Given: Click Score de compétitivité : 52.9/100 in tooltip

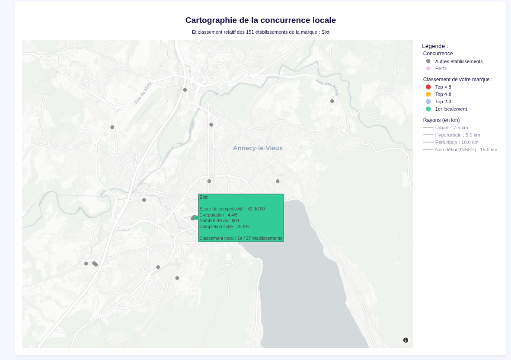Looking at the screenshot, I should pyautogui.click(x=232, y=209).
